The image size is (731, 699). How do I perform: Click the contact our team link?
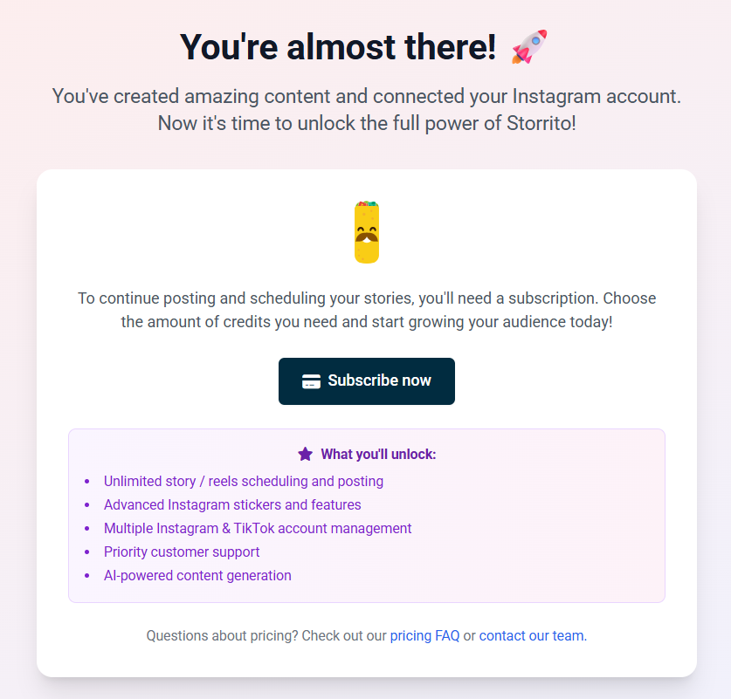click(531, 635)
